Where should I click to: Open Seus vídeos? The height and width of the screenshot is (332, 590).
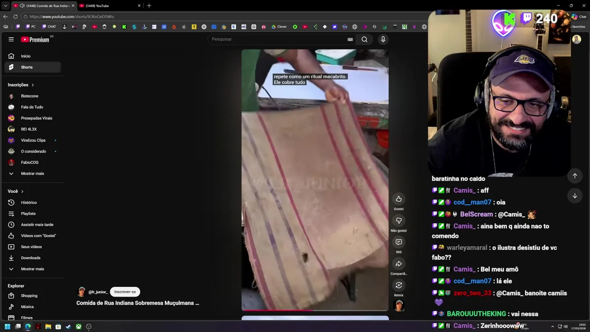[x=32, y=247]
